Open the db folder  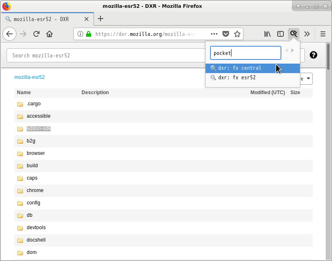tap(29, 215)
